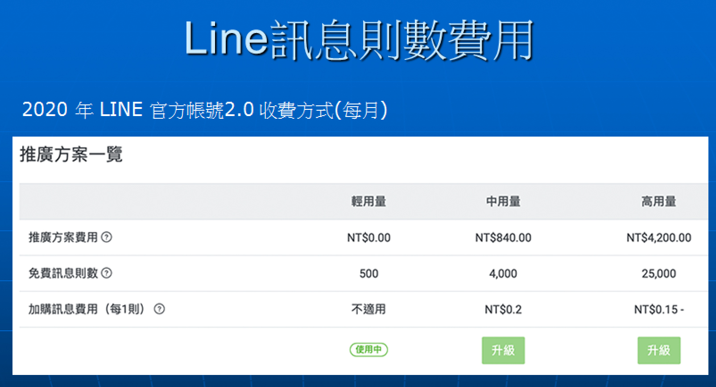Select the 高用量 column header
This screenshot has width=716, height=387.
(659, 202)
